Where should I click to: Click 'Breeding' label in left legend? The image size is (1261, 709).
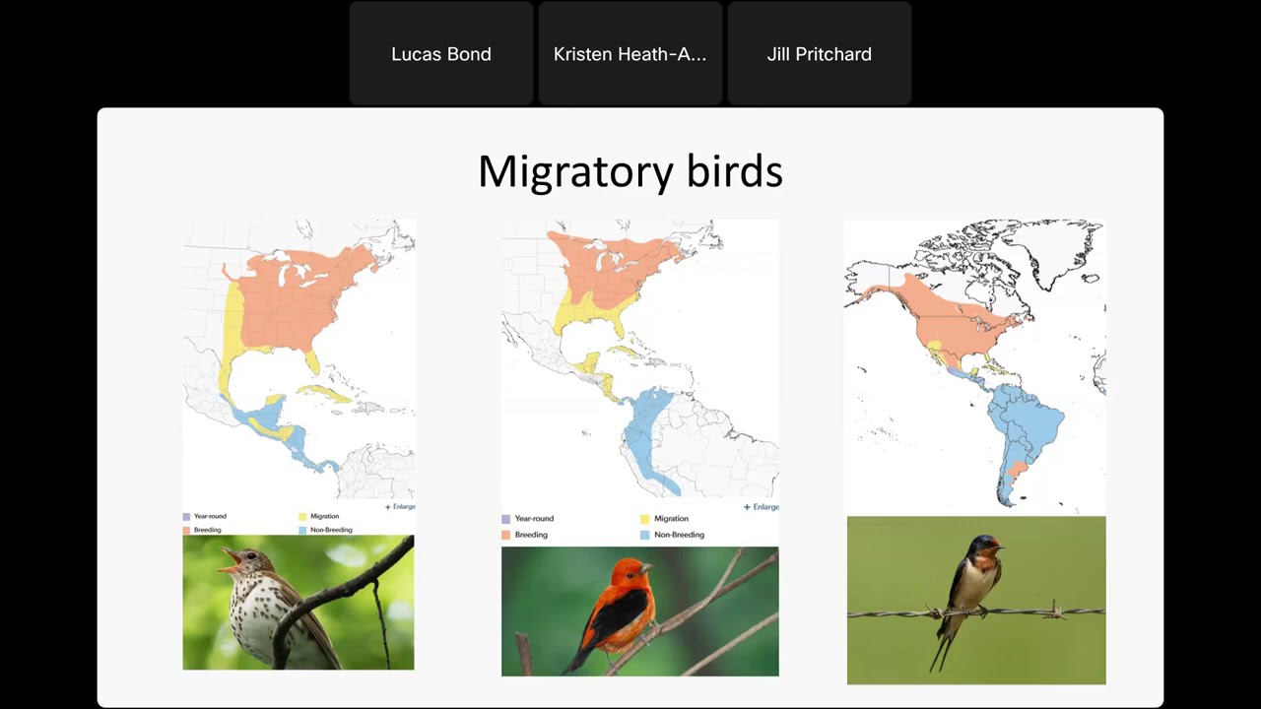coord(208,530)
